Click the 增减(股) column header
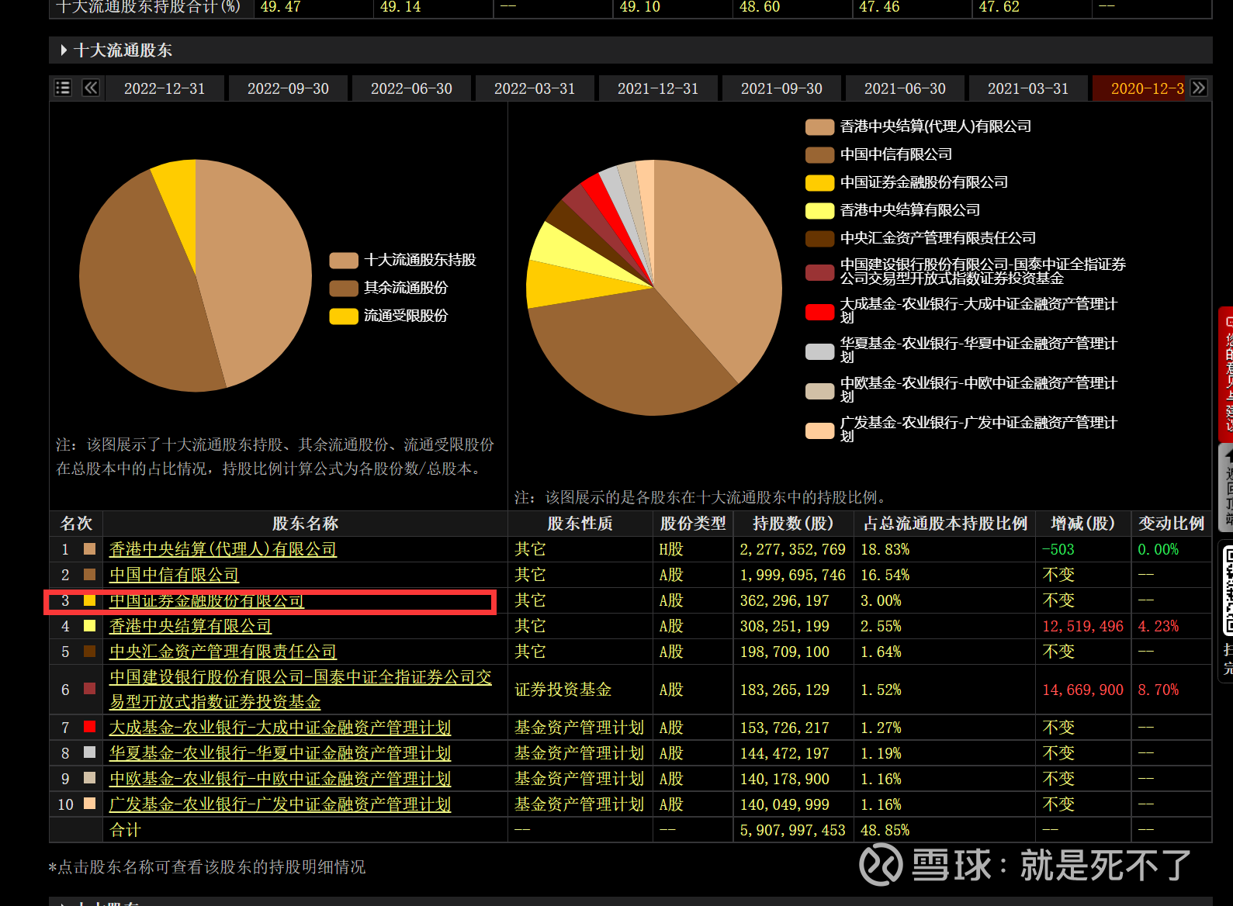 click(1082, 524)
